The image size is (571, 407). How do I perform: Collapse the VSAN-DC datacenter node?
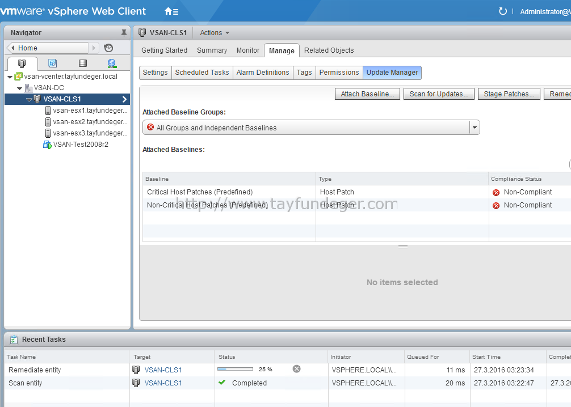[x=20, y=88]
